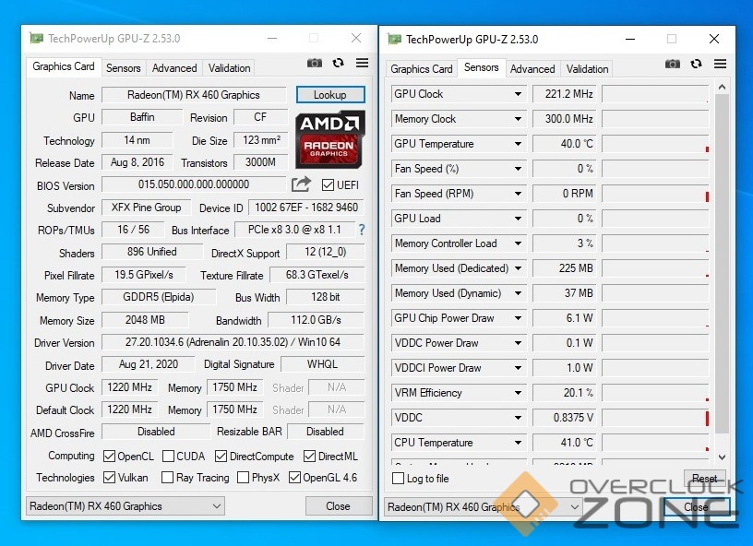The width and height of the screenshot is (753, 546).
Task: Toggle the Vulkan checkbox
Action: [x=109, y=478]
